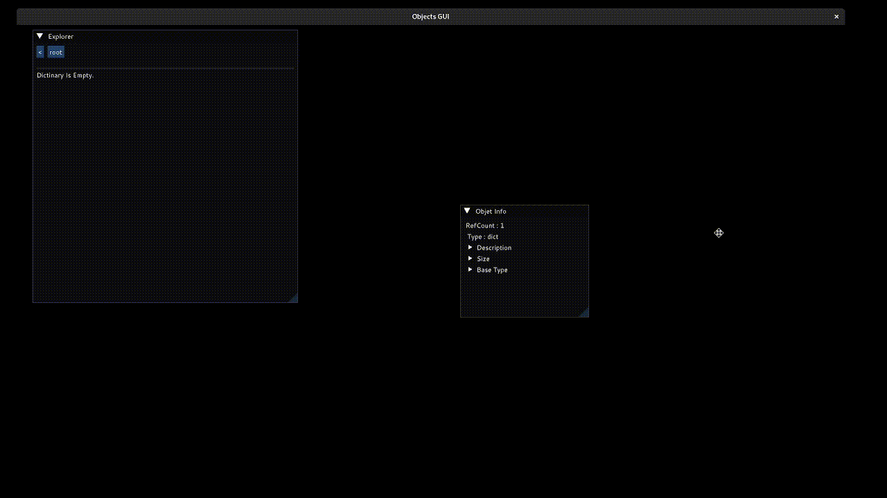The height and width of the screenshot is (498, 887).
Task: Select the root path button
Action: [55, 52]
